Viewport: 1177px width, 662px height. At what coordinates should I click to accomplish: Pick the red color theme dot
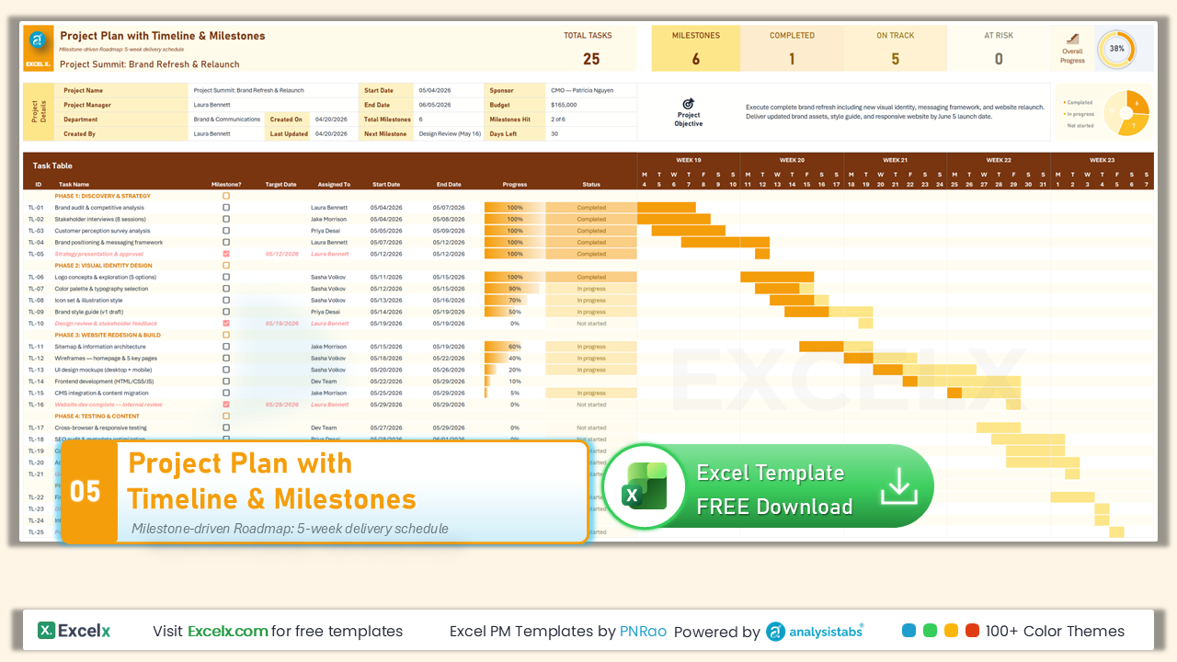point(972,631)
